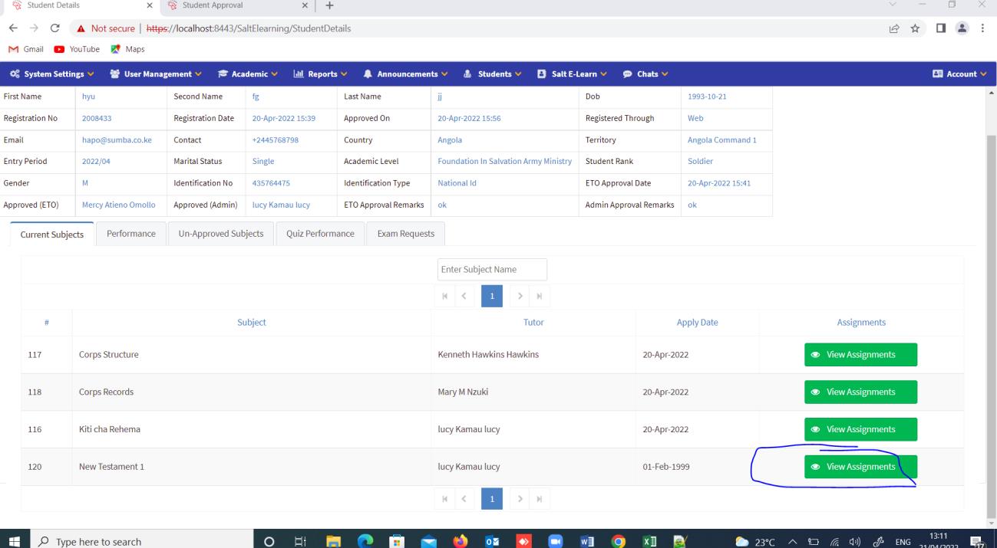Open the Chats speech bubble icon

pyautogui.click(x=627, y=74)
